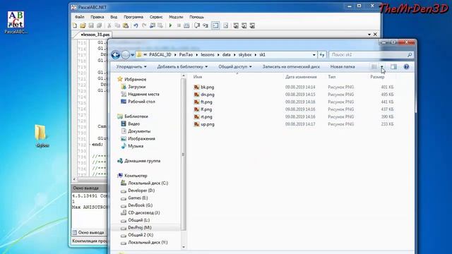
Task: Sort by the Дата изменения column header
Action: pos(301,77)
